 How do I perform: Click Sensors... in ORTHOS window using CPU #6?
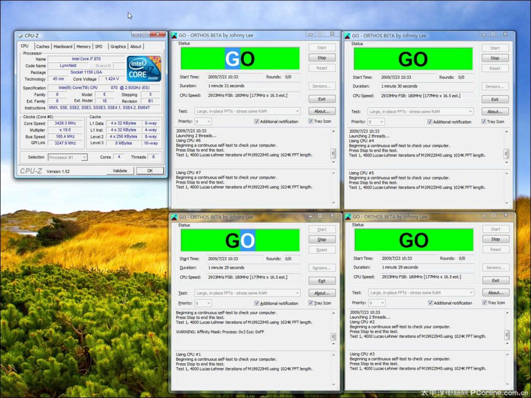click(322, 86)
